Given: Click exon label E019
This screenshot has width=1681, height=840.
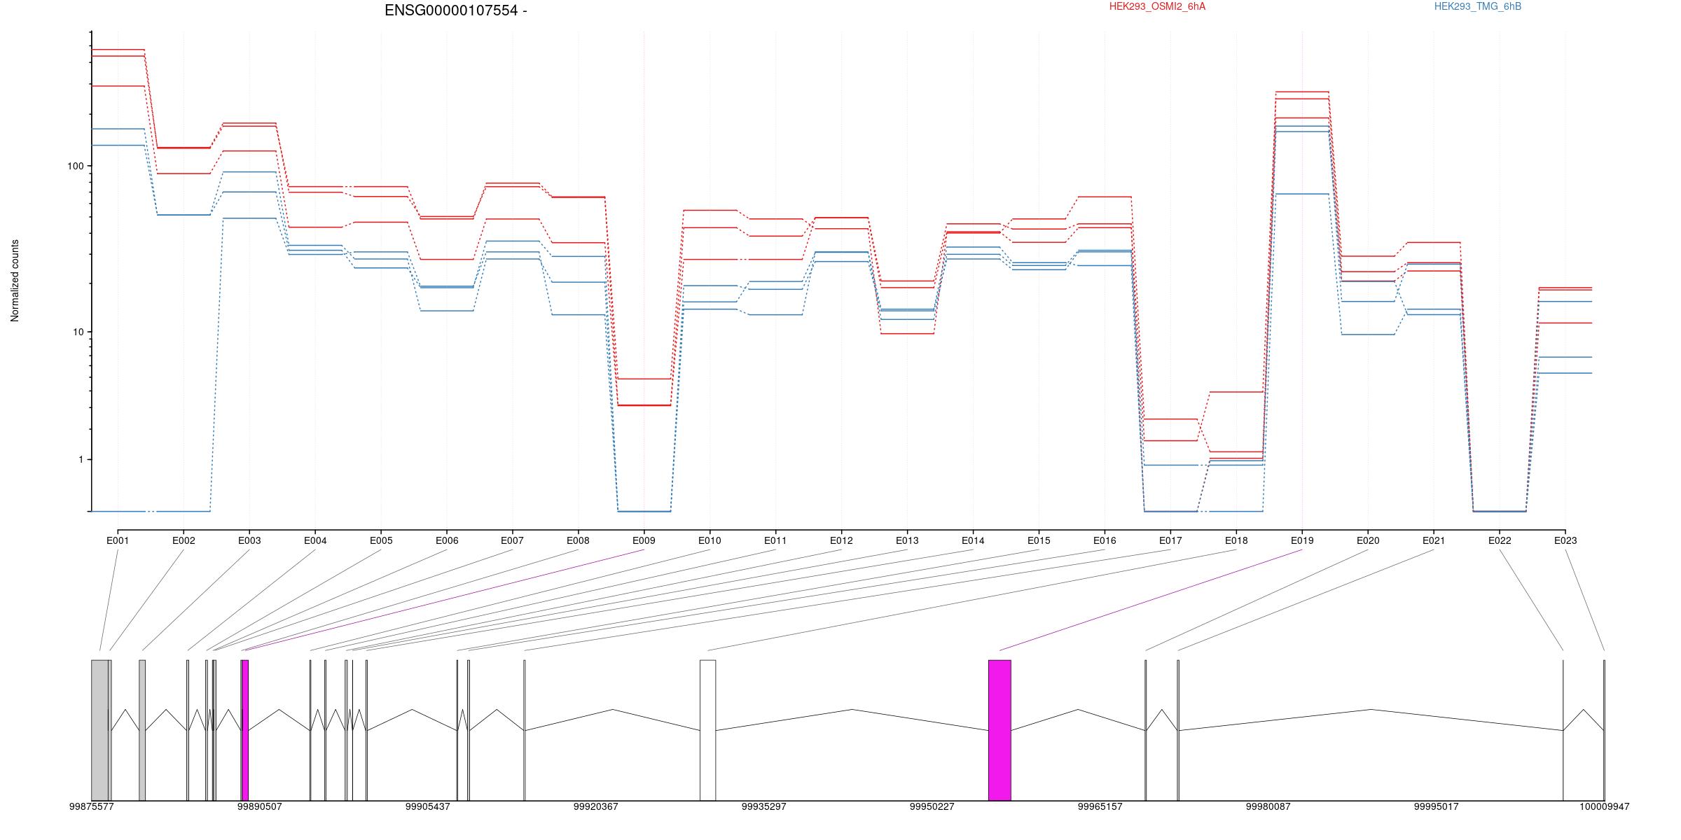Looking at the screenshot, I should (x=1302, y=540).
